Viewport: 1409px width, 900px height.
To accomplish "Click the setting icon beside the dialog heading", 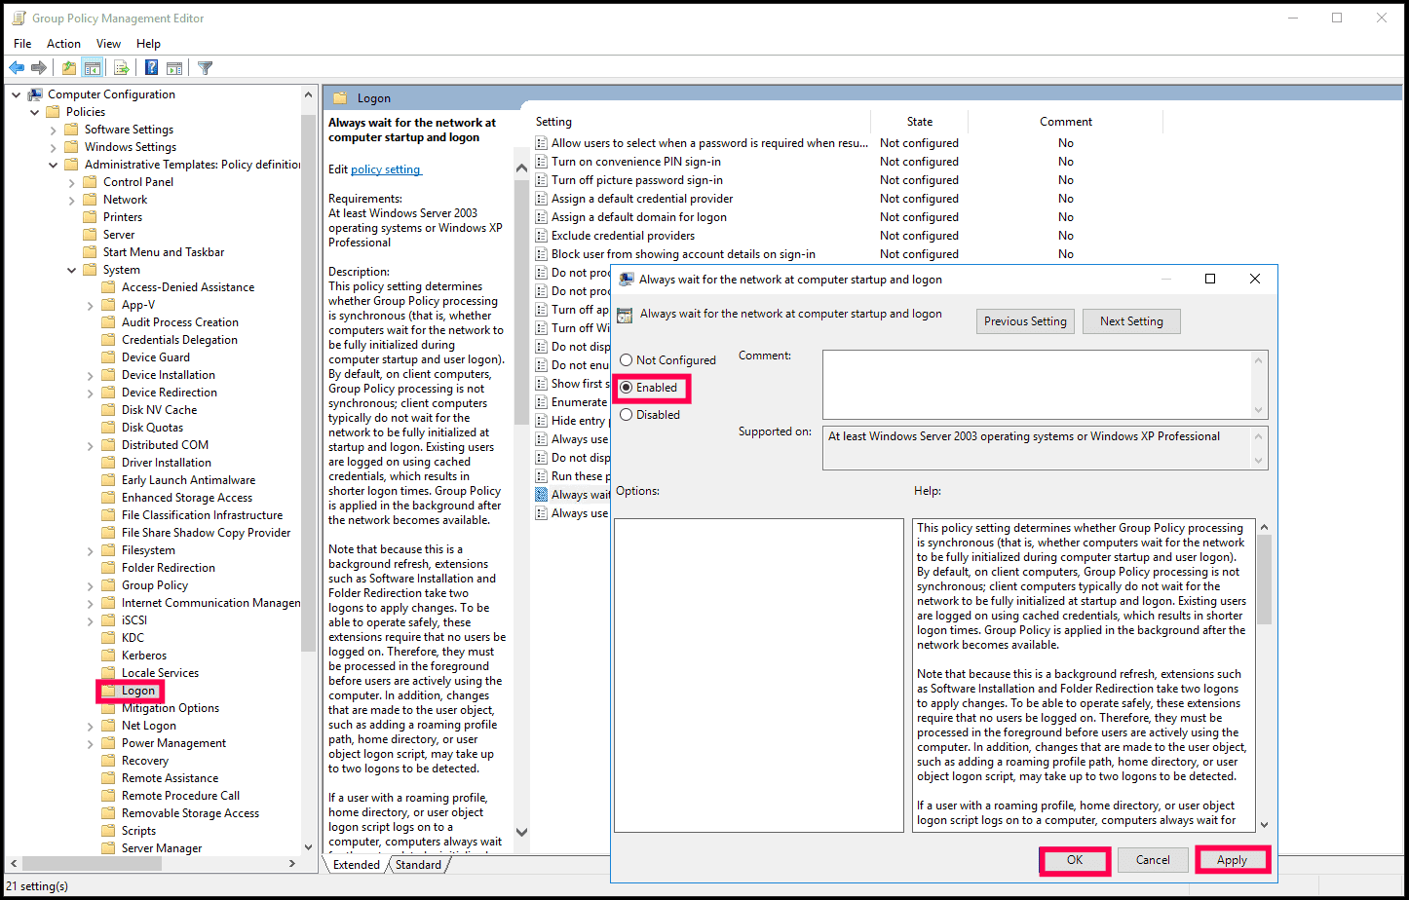I will [x=626, y=315].
